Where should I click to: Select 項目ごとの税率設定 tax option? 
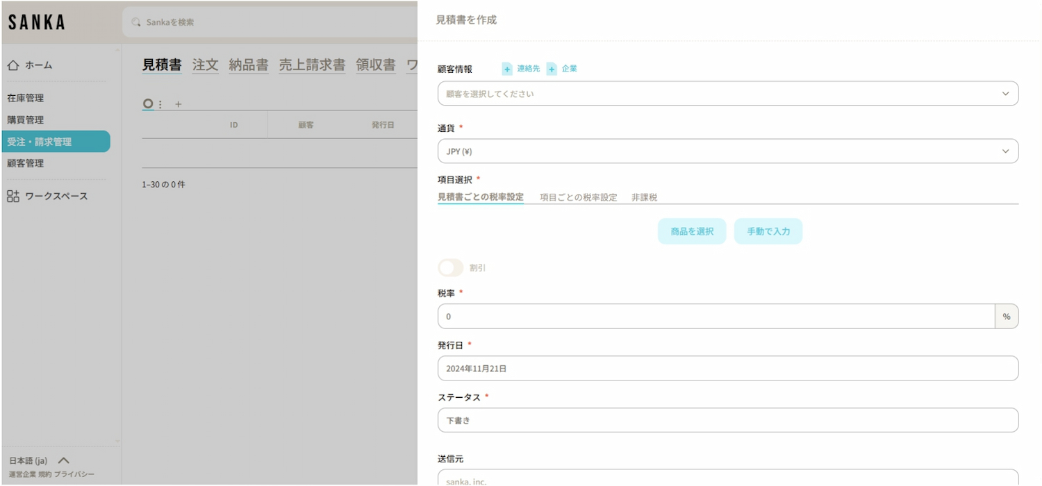(x=578, y=197)
